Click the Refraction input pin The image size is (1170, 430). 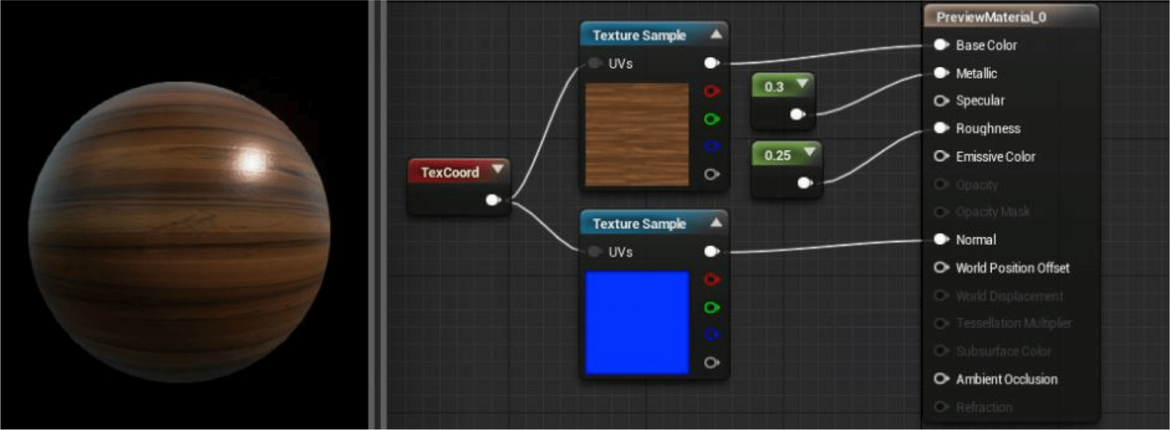coord(941,407)
